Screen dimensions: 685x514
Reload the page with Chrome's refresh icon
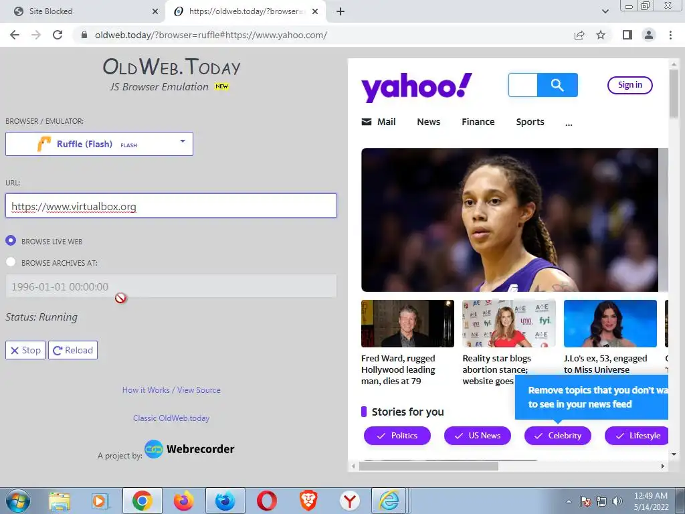click(x=58, y=35)
